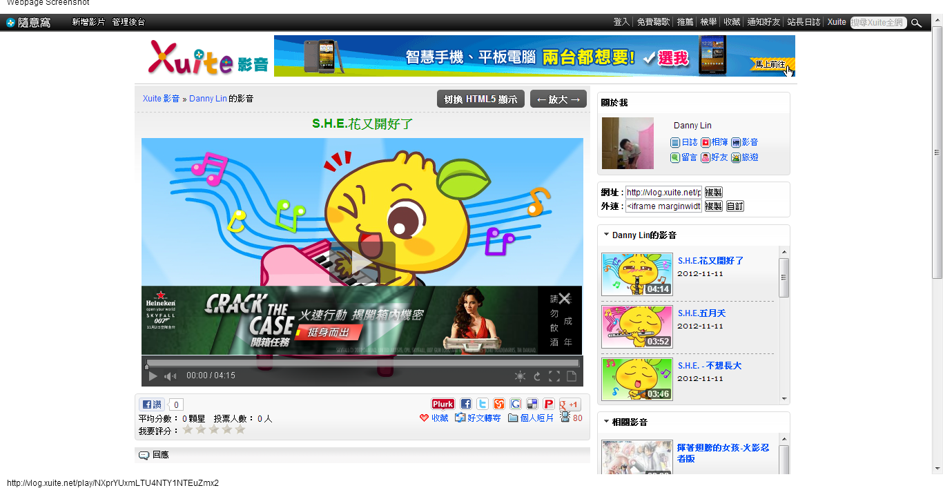Rate the video one star

point(188,429)
